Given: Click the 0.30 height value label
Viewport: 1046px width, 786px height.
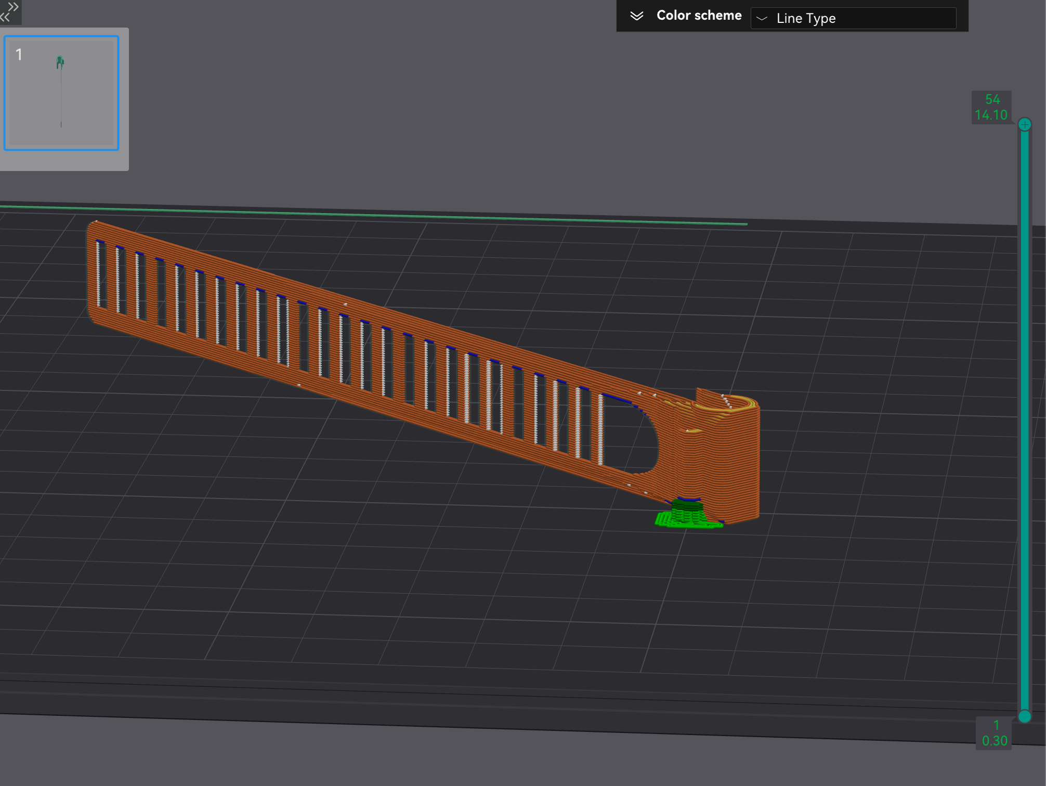Looking at the screenshot, I should tap(995, 740).
